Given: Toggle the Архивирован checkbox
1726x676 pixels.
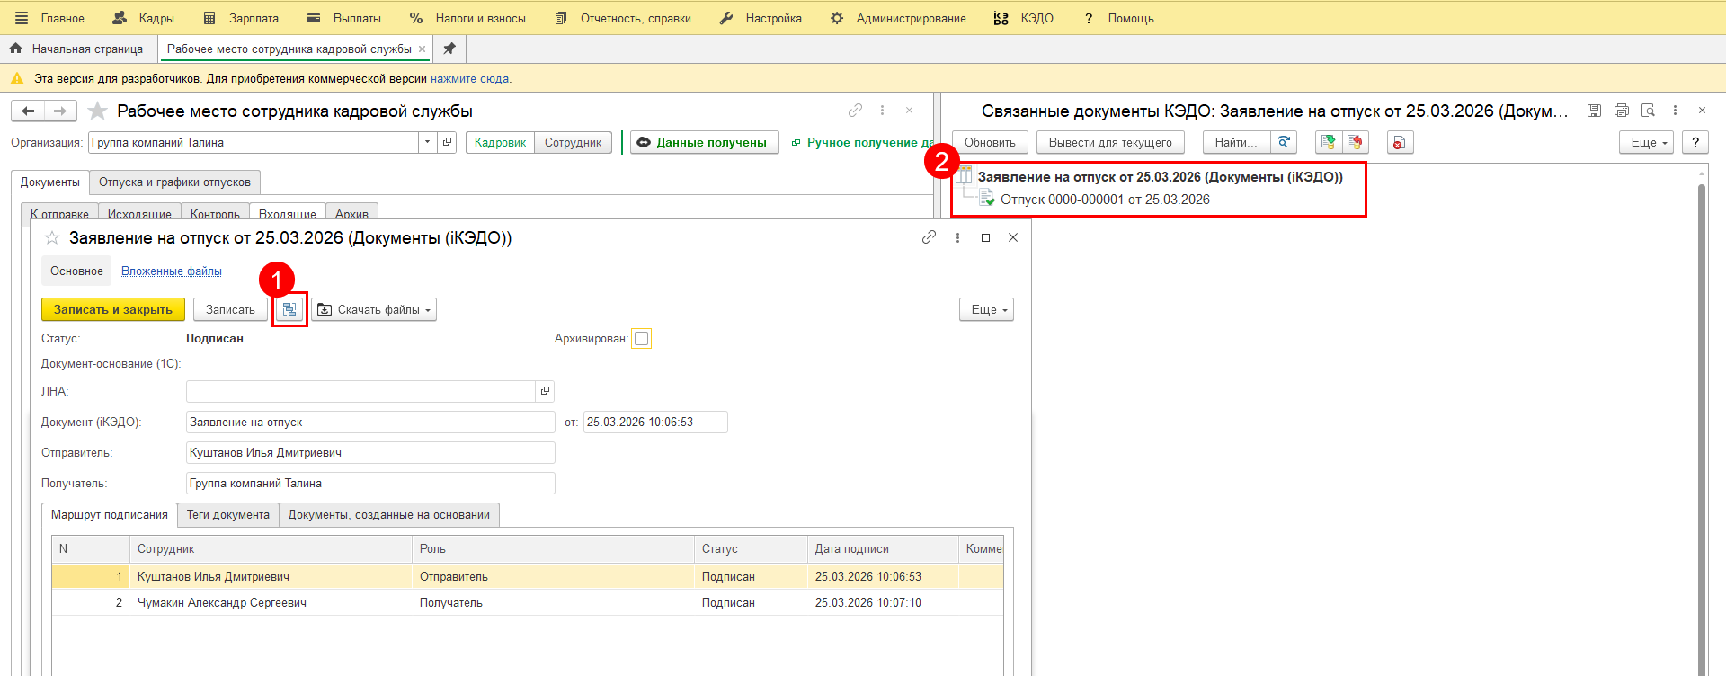Looking at the screenshot, I should [641, 339].
